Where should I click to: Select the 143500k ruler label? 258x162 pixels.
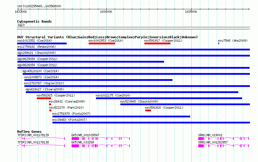click(x=191, y=12)
